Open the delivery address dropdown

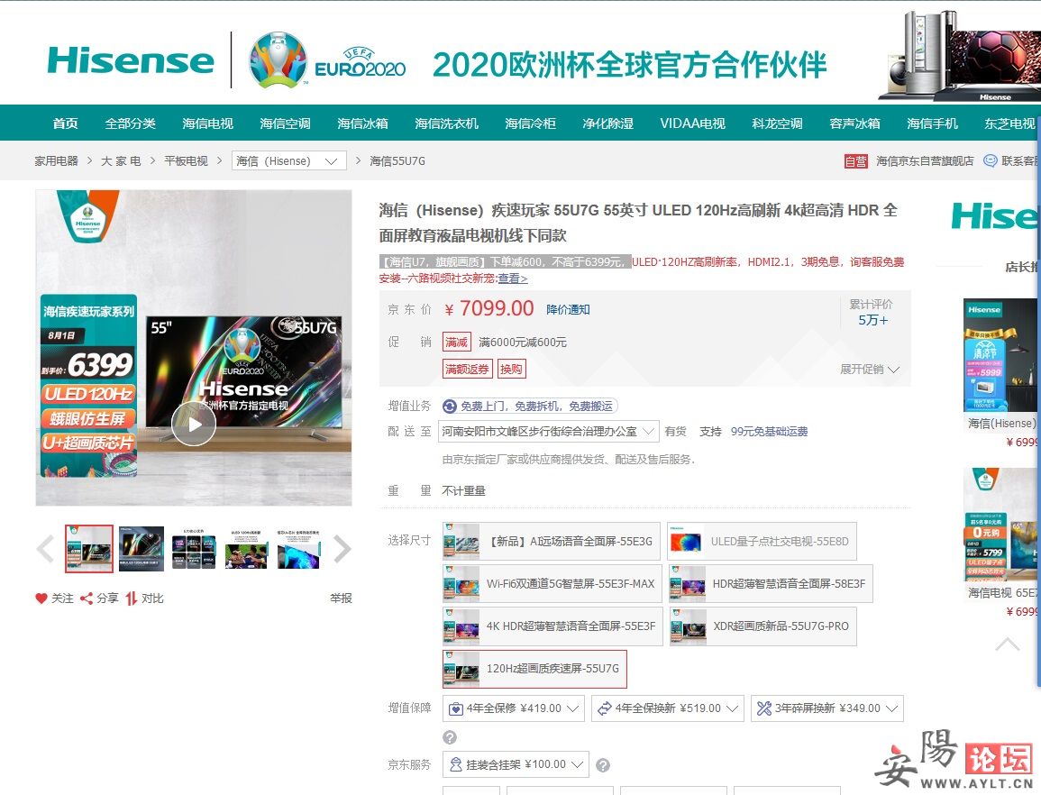(x=548, y=432)
